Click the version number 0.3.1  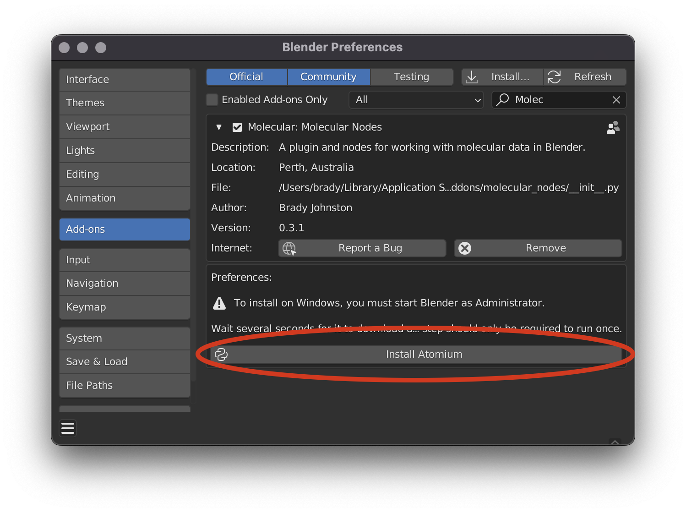tap(292, 228)
